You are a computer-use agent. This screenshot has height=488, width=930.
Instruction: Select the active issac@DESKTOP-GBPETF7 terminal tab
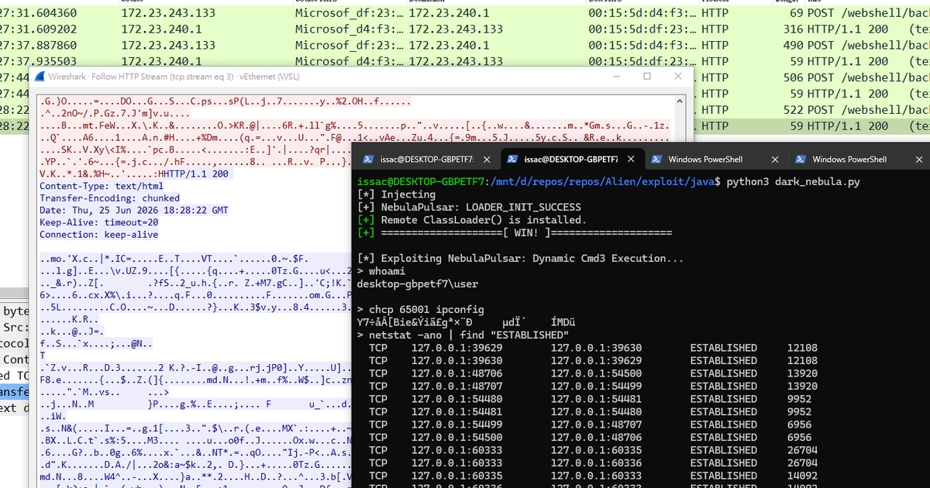[572, 160]
